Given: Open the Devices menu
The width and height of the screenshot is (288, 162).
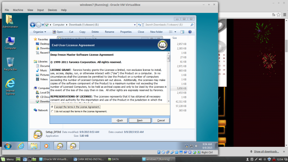Looking at the screenshot, I should point(52,10).
